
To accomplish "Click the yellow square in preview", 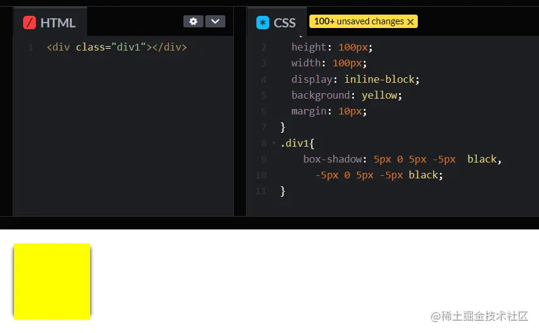I will (52, 281).
